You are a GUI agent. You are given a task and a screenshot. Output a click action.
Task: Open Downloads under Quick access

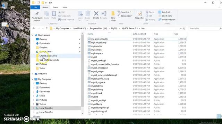pos(44,43)
